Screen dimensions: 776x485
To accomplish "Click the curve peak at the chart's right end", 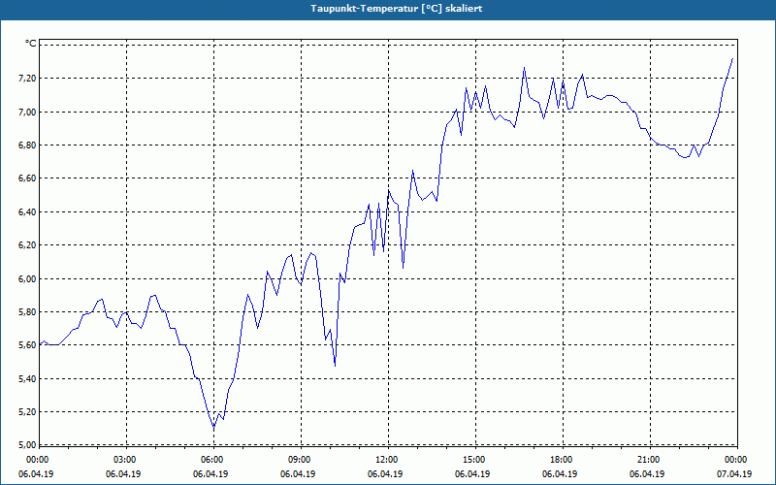I will point(732,58).
